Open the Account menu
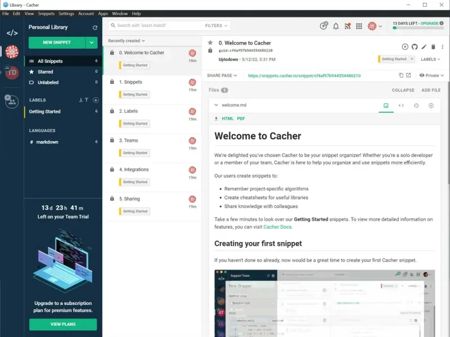This screenshot has width=450, height=337. tap(86, 13)
